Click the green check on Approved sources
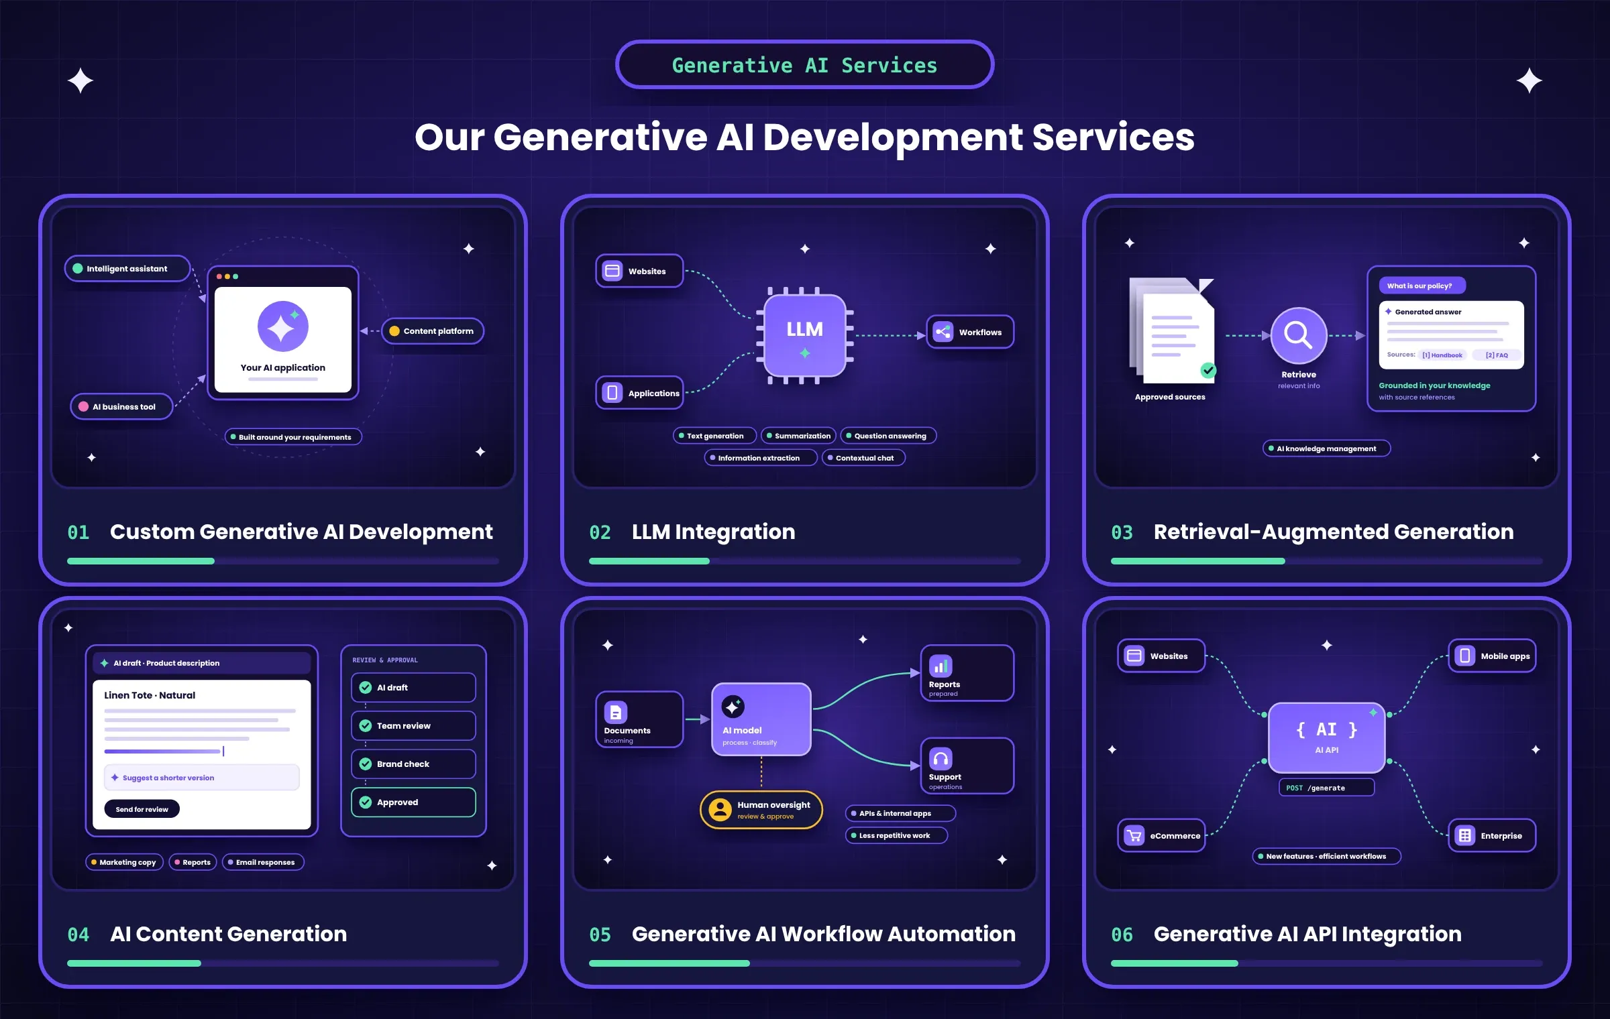Image resolution: width=1610 pixels, height=1019 pixels. point(1208,370)
